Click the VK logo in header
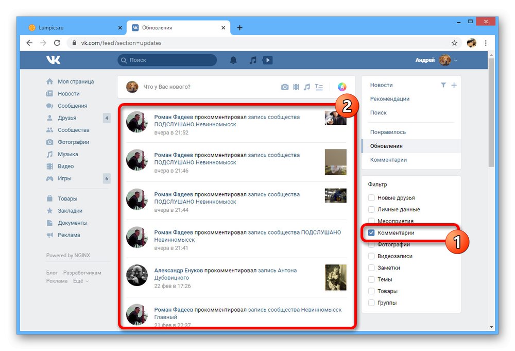The width and height of the screenshot is (515, 351). (53, 60)
